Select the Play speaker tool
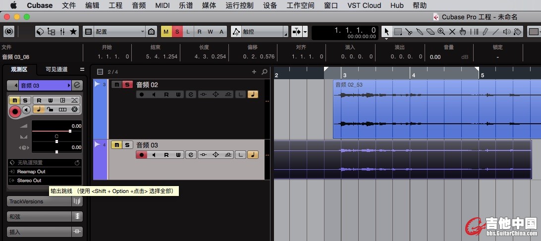This screenshot has height=241, width=541. click(x=506, y=32)
